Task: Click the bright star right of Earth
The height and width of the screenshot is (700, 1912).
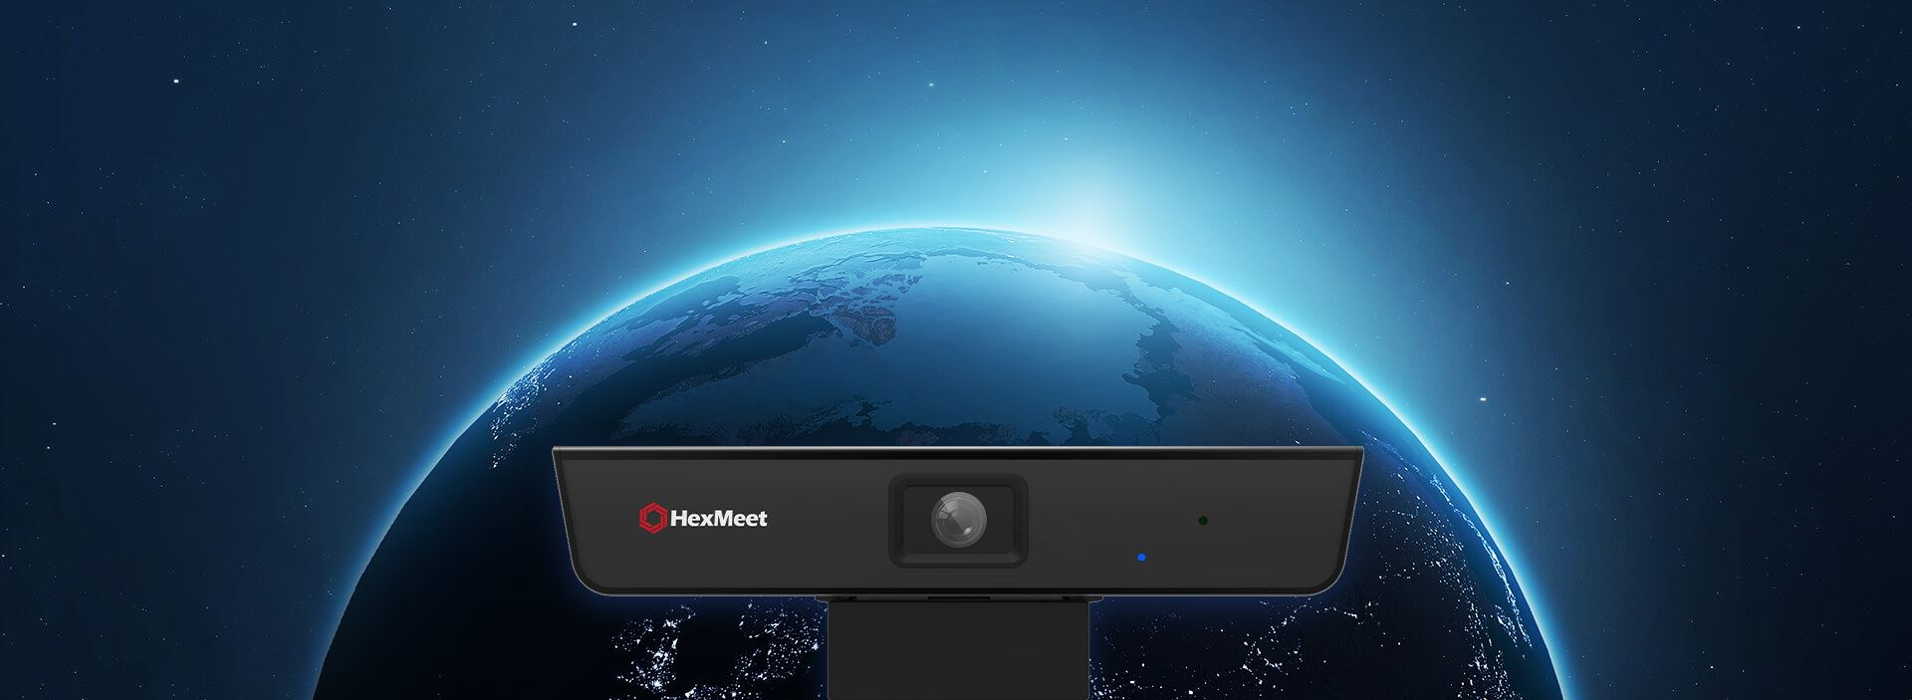Action: [x=1483, y=399]
